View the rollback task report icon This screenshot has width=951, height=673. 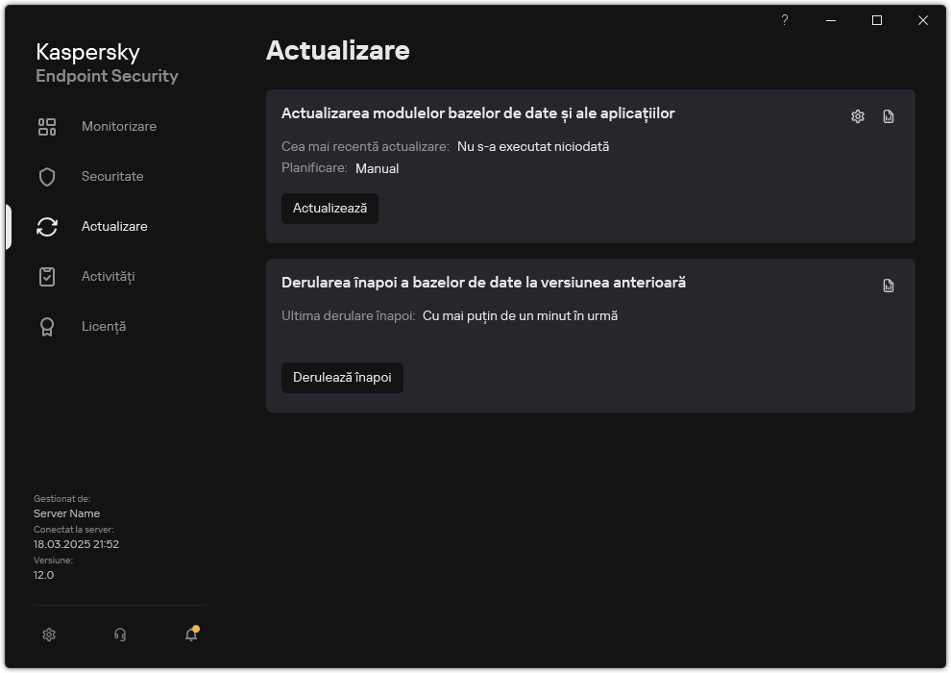(x=888, y=286)
